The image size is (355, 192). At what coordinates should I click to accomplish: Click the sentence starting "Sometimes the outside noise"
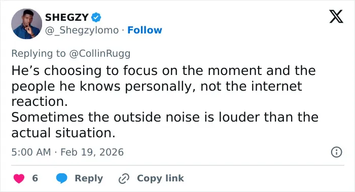tap(165, 125)
